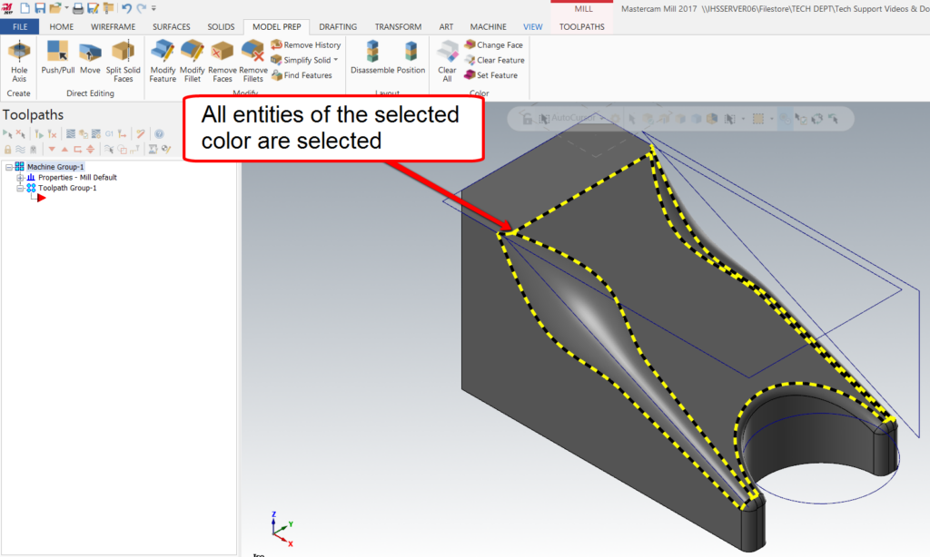Click the Save icon in quick access toolbar
Image resolution: width=930 pixels, height=557 pixels.
[x=40, y=7]
